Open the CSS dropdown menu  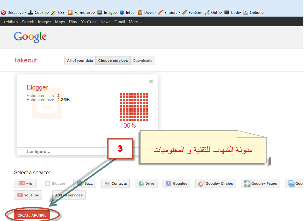tap(62, 12)
